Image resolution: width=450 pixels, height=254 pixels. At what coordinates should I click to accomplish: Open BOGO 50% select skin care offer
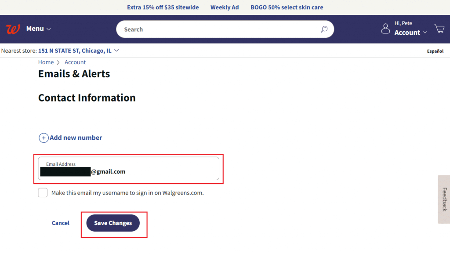(x=287, y=7)
